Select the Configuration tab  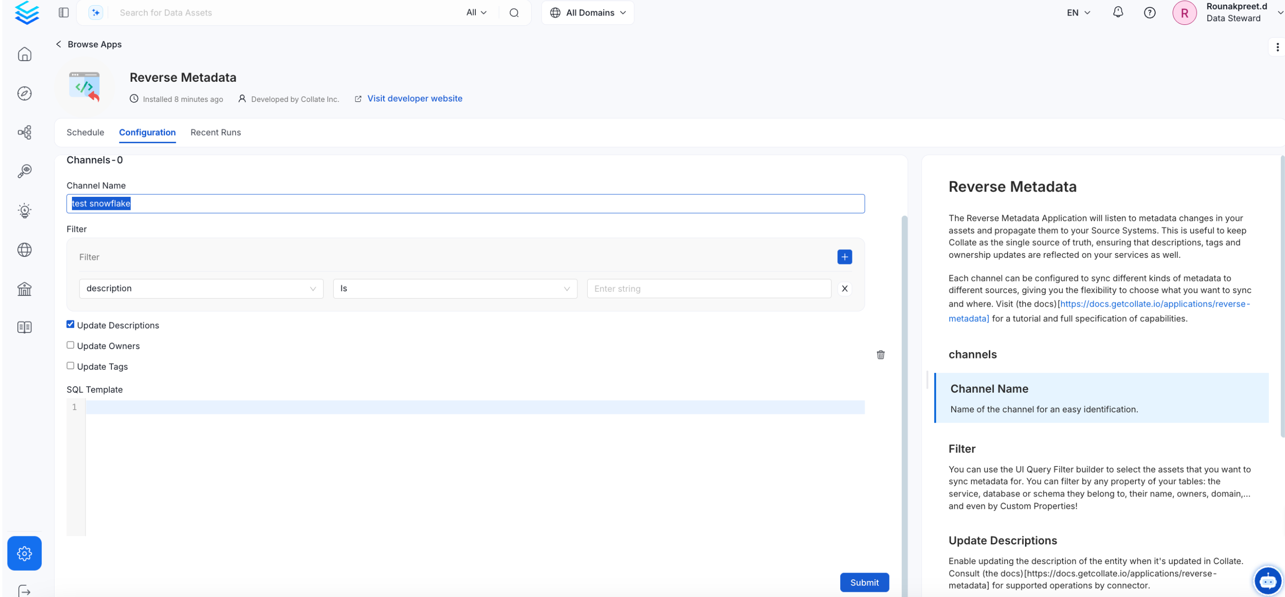pos(147,132)
